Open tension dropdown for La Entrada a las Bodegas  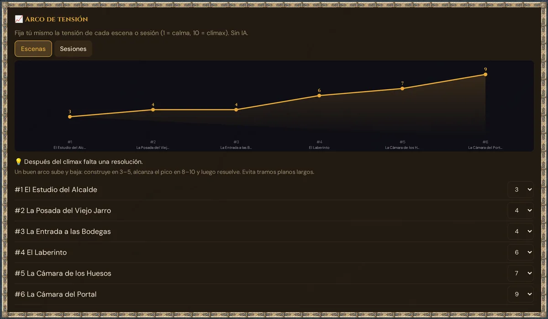[x=521, y=232]
